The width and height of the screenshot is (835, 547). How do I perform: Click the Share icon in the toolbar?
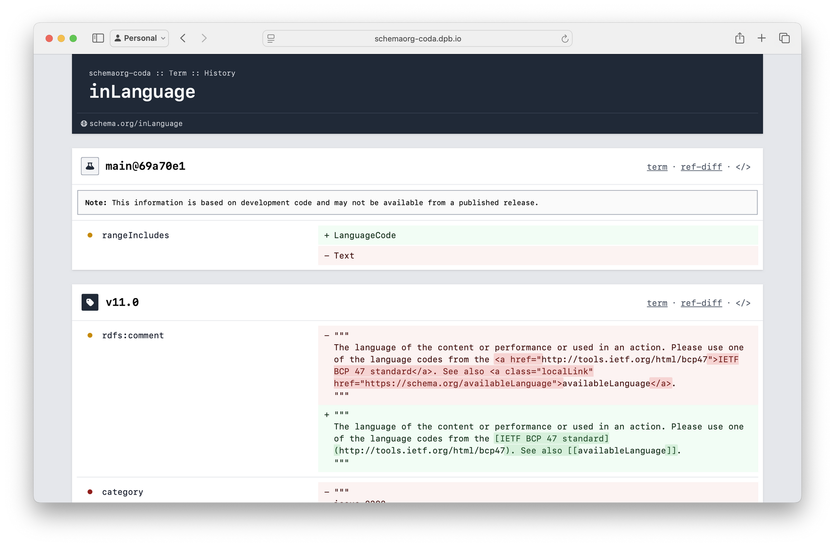(x=740, y=38)
